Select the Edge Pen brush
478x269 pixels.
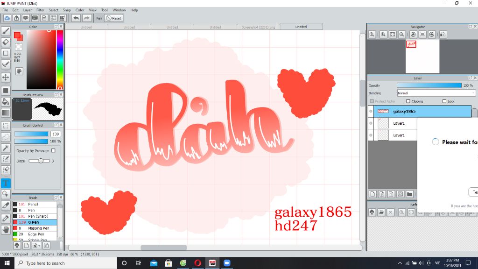coord(35,234)
